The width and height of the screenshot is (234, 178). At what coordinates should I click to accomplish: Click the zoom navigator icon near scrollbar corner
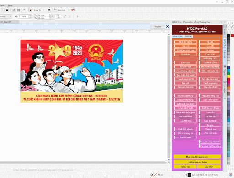169,163
